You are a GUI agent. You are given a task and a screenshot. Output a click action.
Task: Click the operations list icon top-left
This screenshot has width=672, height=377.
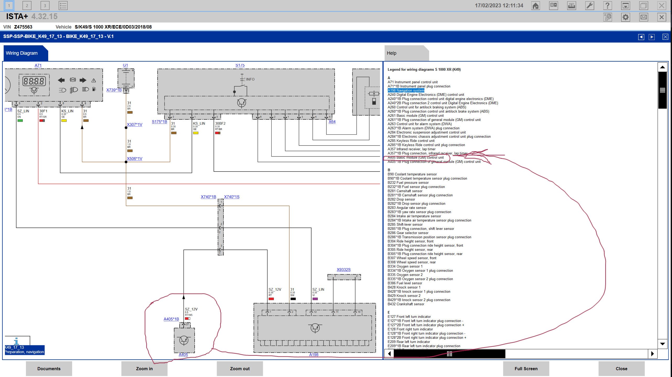[63, 5]
